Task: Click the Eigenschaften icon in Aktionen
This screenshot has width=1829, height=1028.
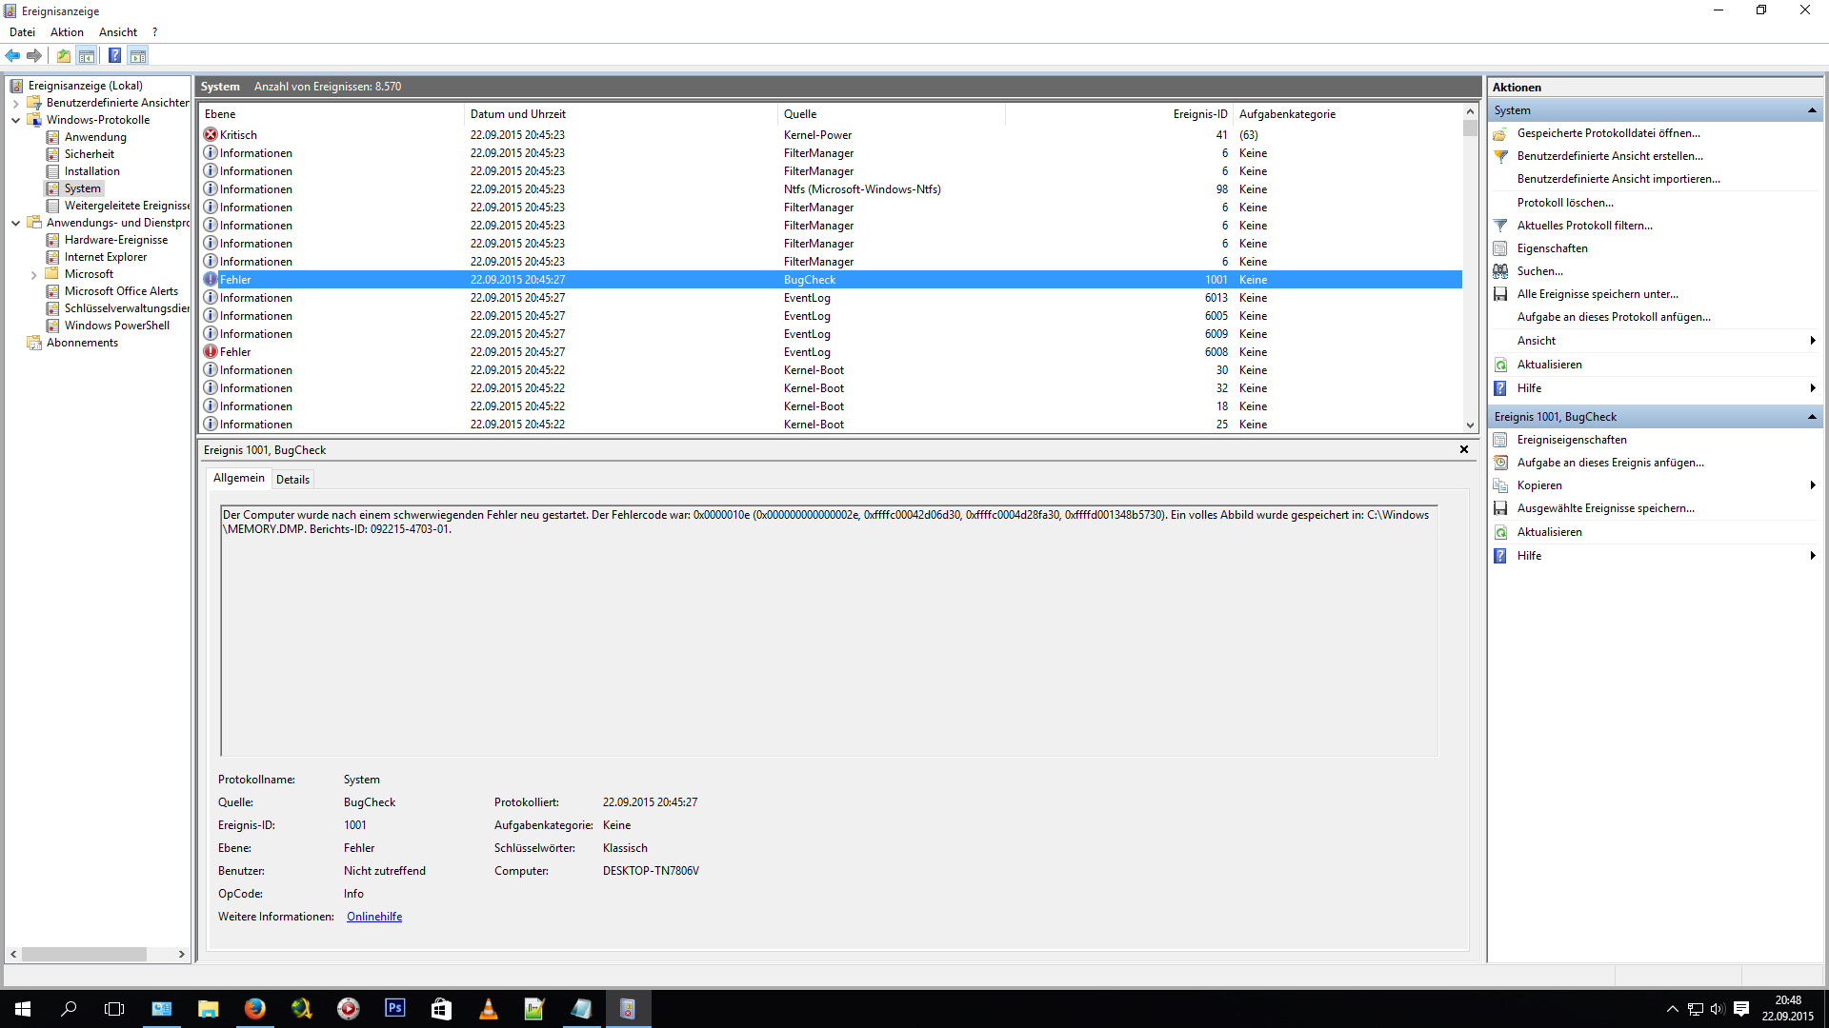Action: 1500,248
